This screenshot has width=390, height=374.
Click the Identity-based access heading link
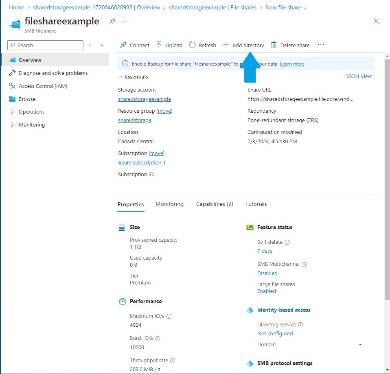[x=284, y=310]
